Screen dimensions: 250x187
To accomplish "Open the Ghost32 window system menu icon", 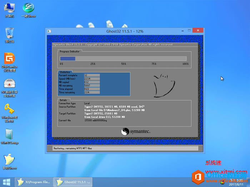I will point(49,31).
